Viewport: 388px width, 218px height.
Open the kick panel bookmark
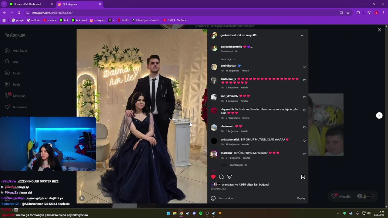79,20
